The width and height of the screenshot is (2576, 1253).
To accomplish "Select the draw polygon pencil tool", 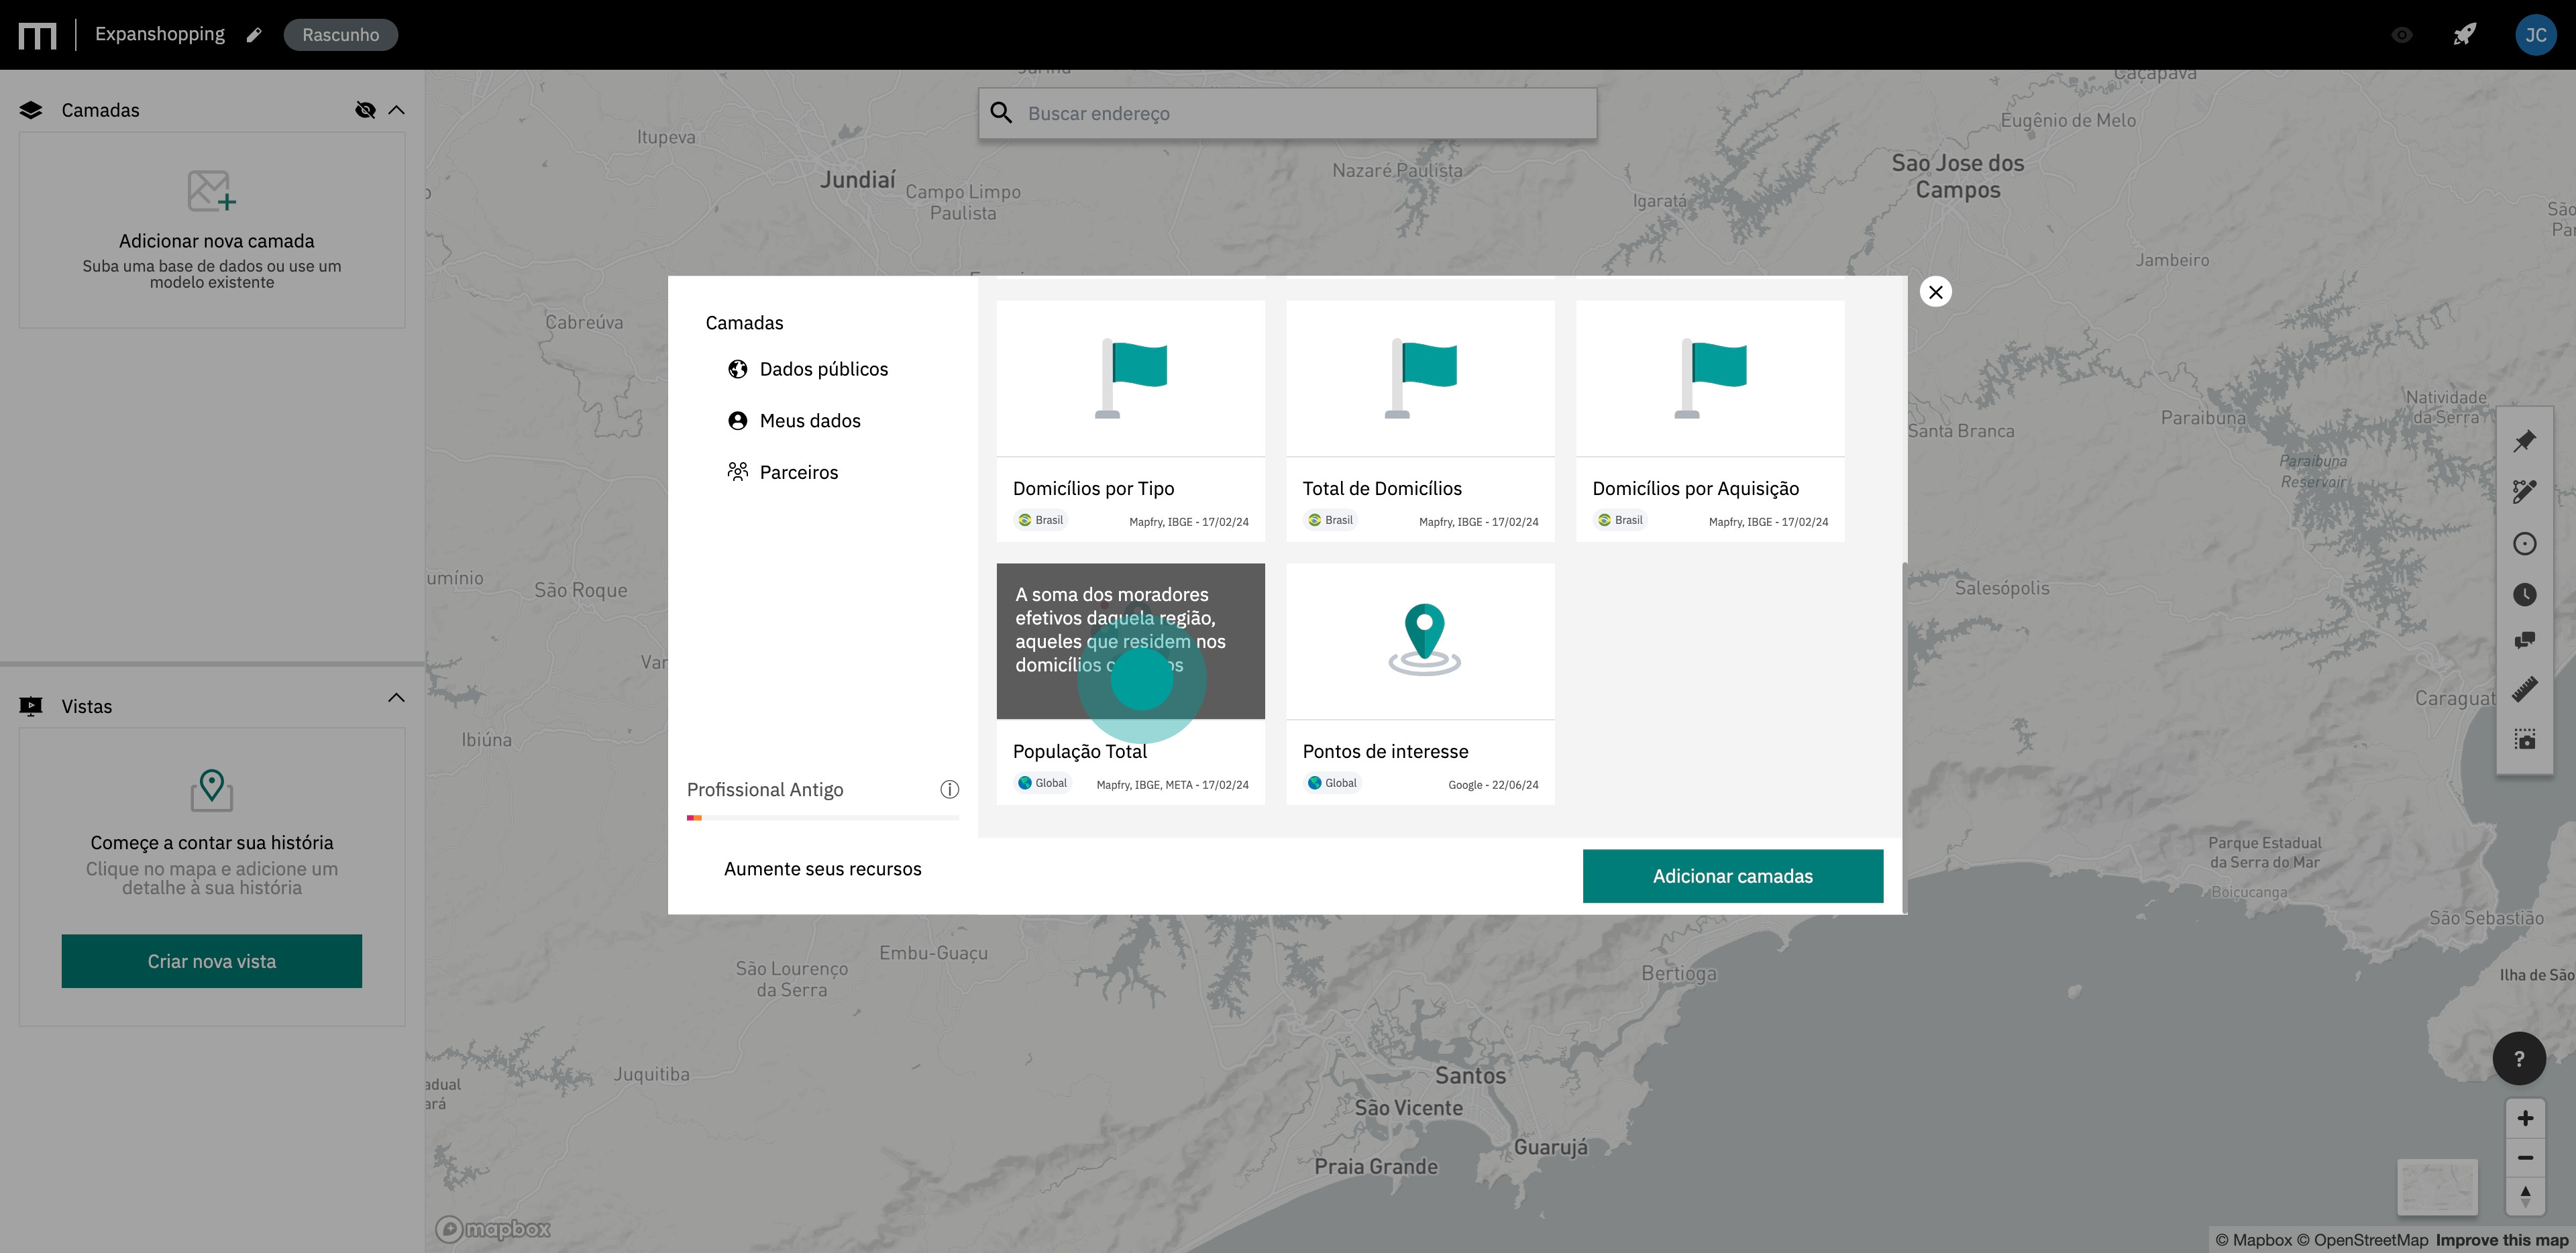I will point(2524,491).
